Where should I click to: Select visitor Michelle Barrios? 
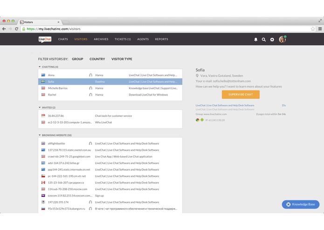tap(110, 88)
